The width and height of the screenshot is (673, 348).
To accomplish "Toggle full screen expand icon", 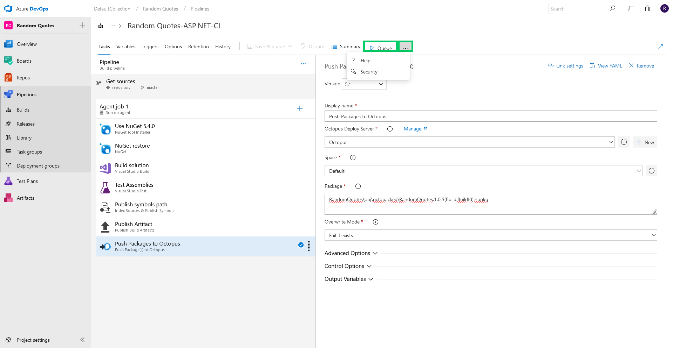I will pos(660,47).
